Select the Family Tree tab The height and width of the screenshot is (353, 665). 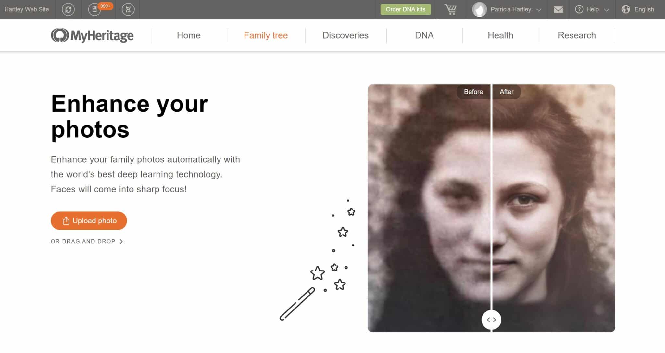click(266, 35)
